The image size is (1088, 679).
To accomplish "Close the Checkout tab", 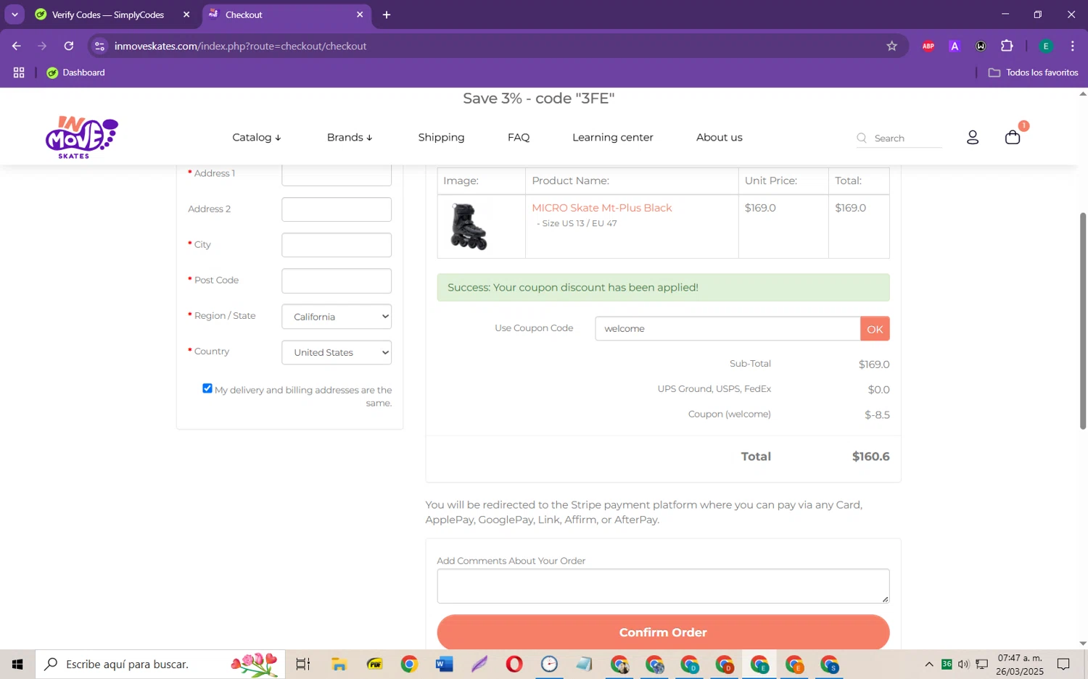I will pyautogui.click(x=360, y=14).
